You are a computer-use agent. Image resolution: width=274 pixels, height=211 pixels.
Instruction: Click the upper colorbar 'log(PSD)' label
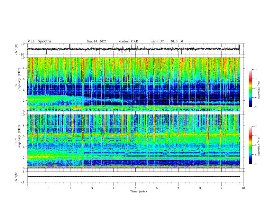[x=259, y=90]
